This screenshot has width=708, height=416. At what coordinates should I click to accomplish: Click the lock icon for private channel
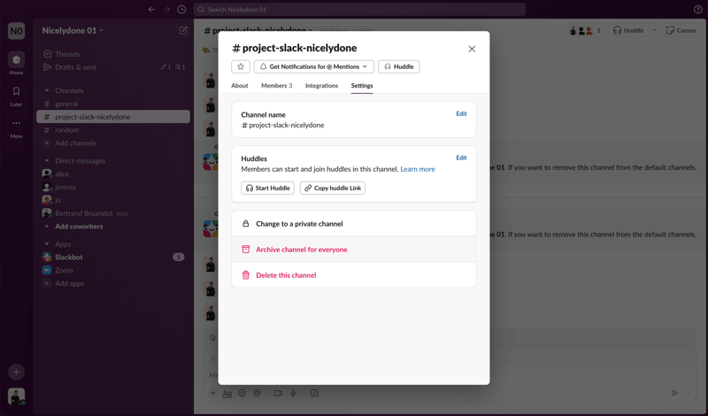click(x=246, y=224)
